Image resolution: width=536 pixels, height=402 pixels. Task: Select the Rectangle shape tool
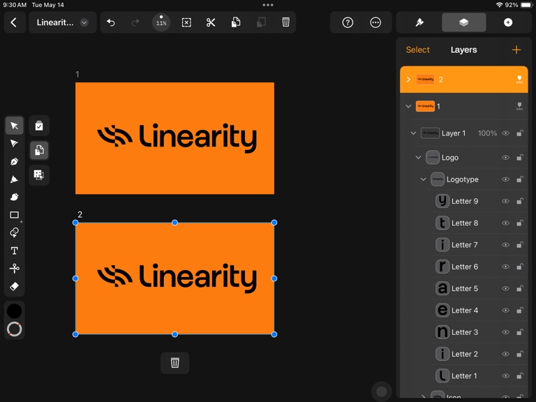point(14,215)
